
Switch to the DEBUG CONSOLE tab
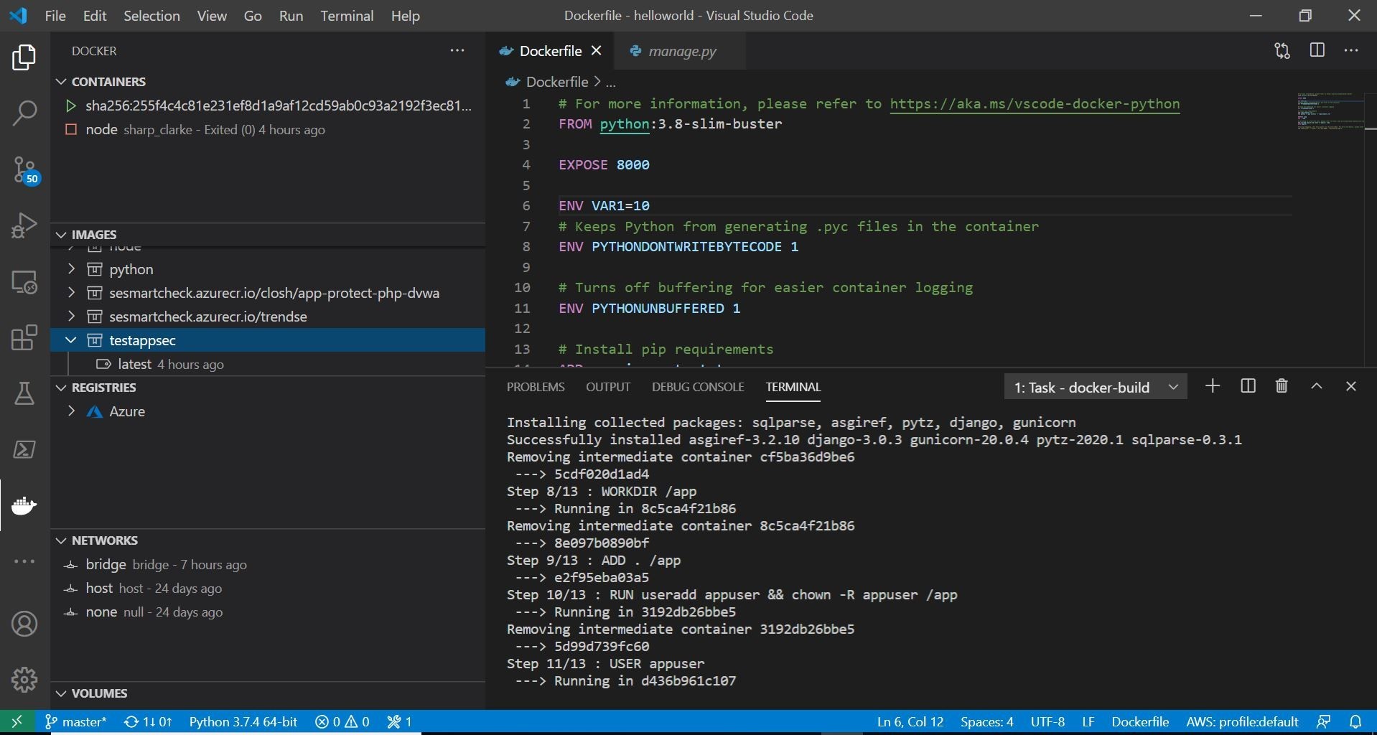point(698,387)
